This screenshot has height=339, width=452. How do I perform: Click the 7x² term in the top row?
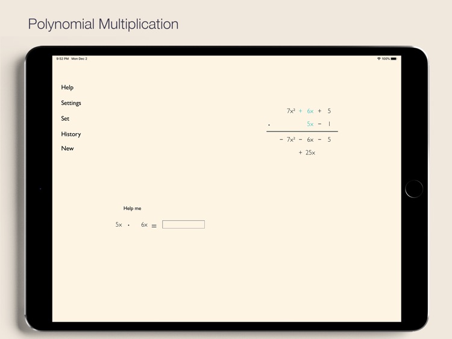(x=291, y=111)
